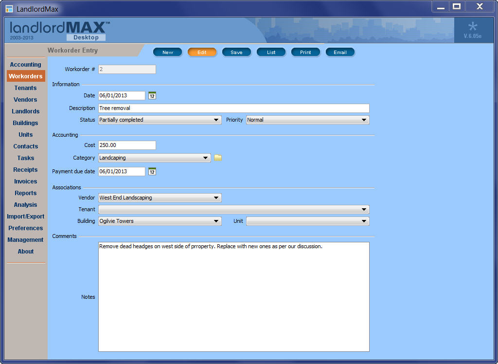Image resolution: width=498 pixels, height=364 pixels.
Task: Click the List button
Action: click(271, 52)
